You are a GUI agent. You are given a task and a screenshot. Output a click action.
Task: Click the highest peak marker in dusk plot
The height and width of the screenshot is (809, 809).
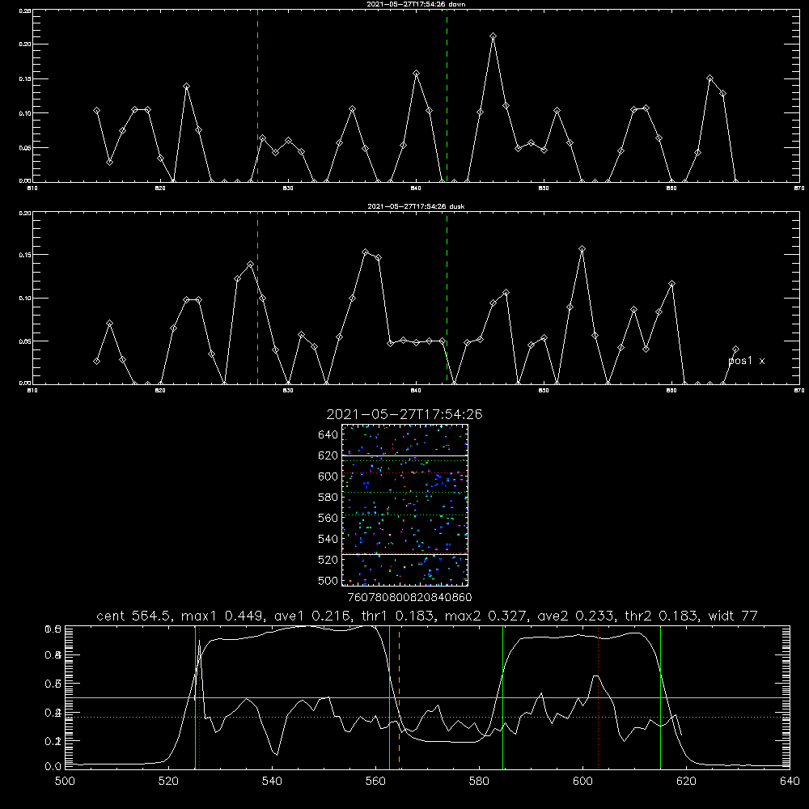(582, 248)
